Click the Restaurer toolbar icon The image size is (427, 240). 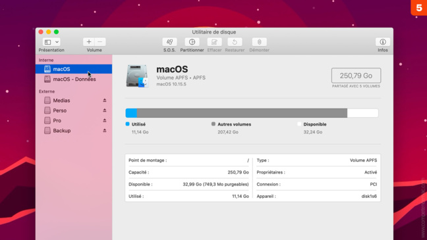[x=235, y=42]
